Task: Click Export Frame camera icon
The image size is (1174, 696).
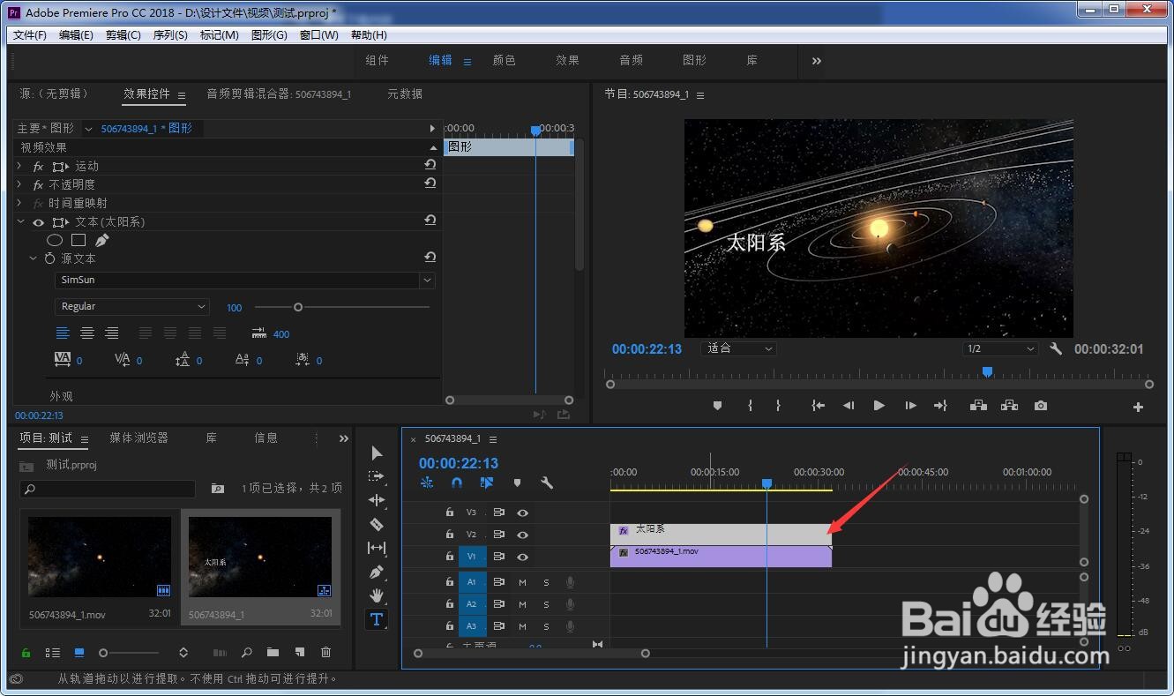Action: pyautogui.click(x=1041, y=406)
